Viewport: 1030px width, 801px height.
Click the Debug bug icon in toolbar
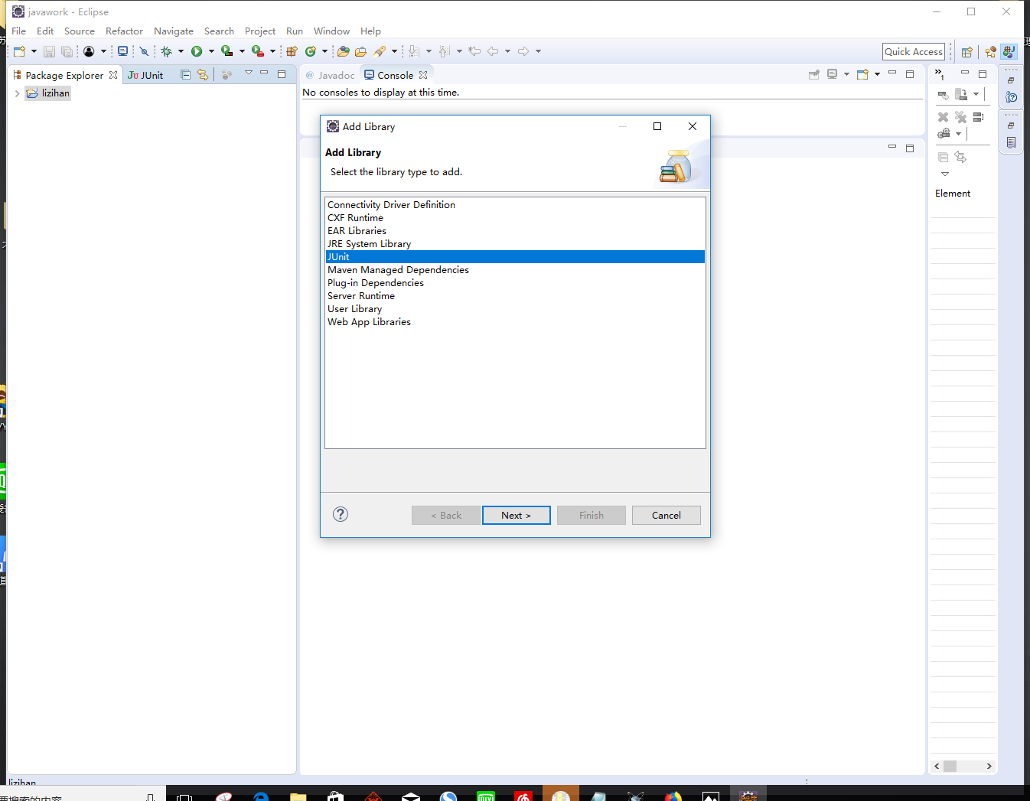[x=166, y=51]
